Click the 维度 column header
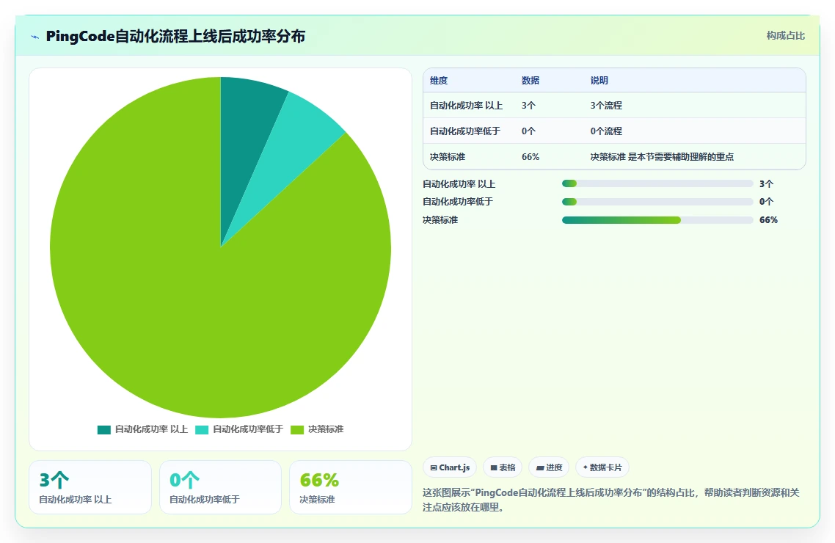 tap(439, 81)
